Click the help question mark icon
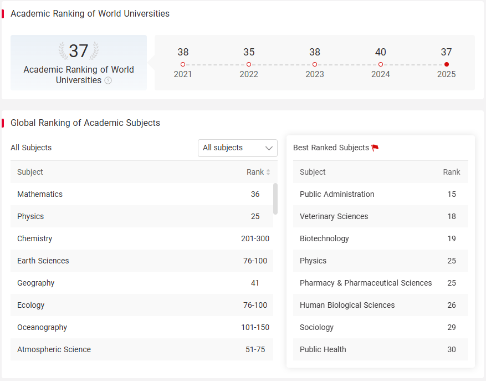 point(108,80)
